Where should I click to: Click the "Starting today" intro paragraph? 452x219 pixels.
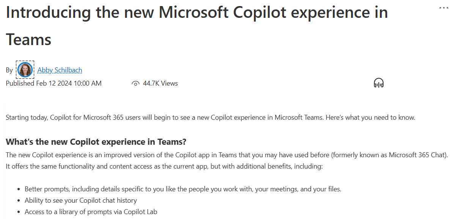[210, 117]
